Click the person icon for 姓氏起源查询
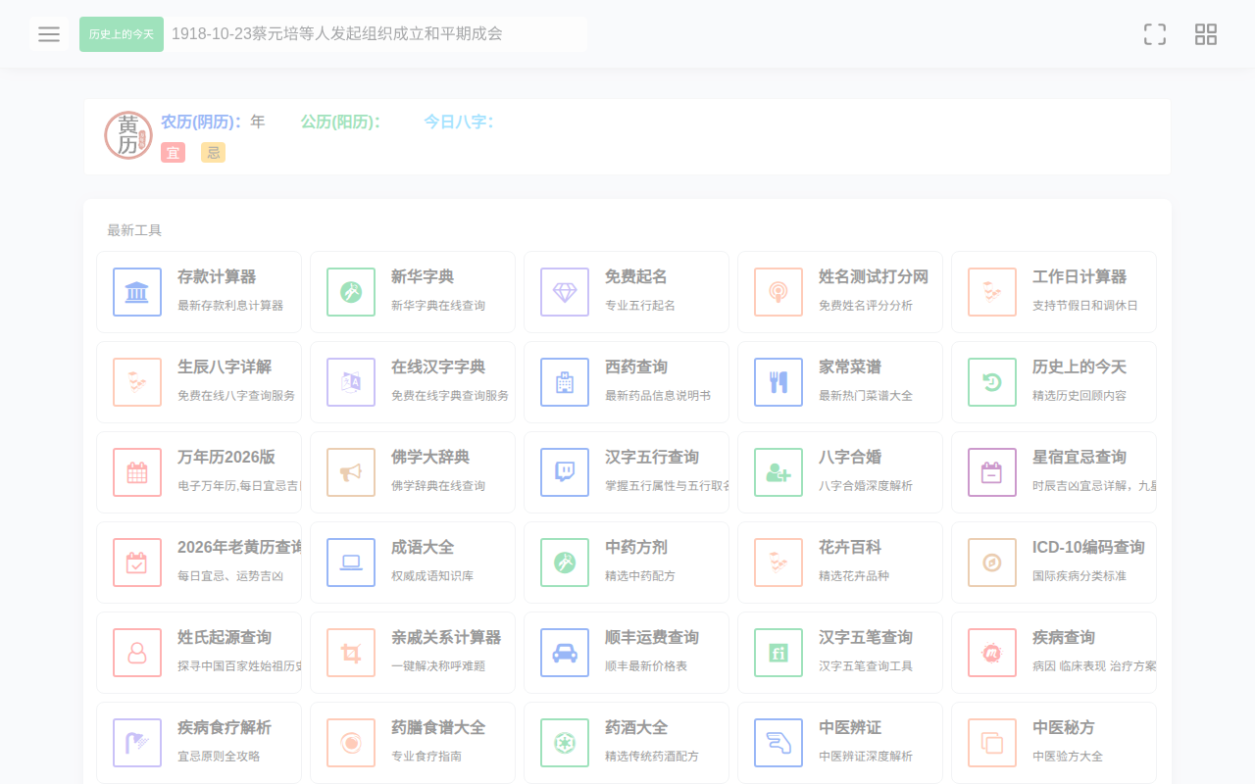The image size is (1255, 784). point(137,653)
